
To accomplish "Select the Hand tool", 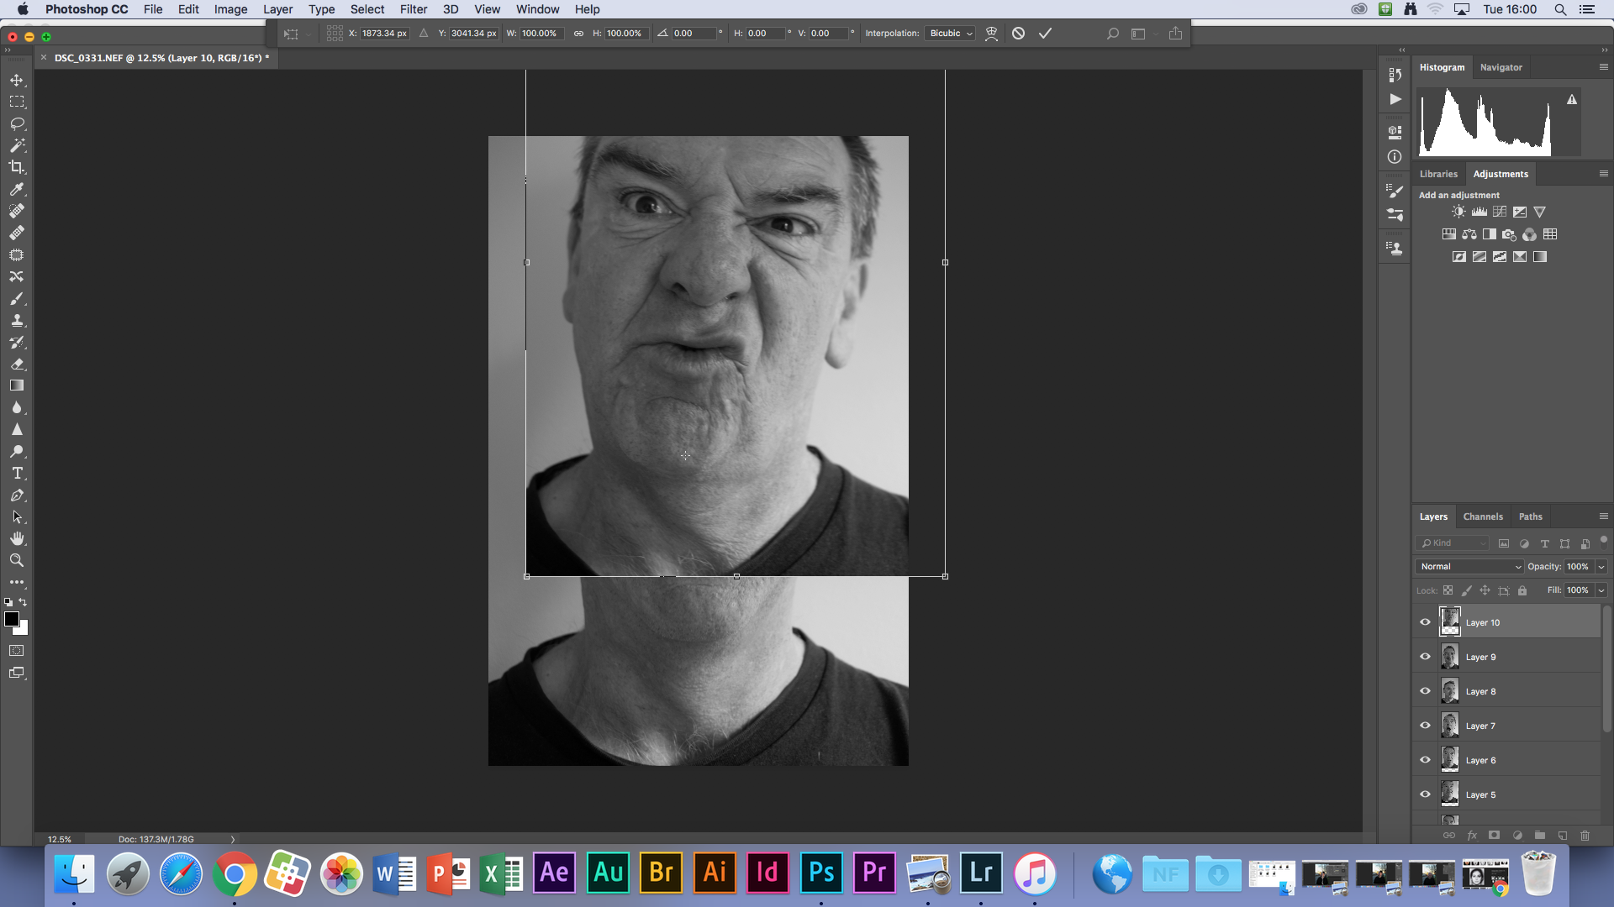I will coord(17,538).
